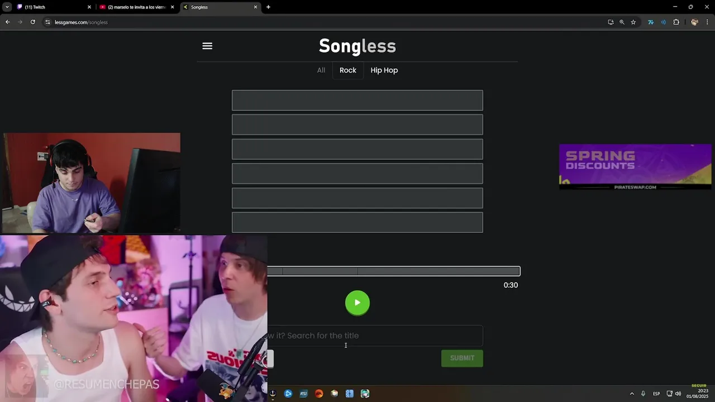Open the 7TV extension
715x402 pixels.
coord(651,22)
